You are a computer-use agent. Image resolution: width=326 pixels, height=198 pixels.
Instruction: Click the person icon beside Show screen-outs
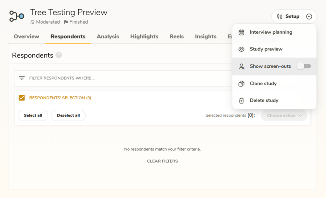coord(242,66)
